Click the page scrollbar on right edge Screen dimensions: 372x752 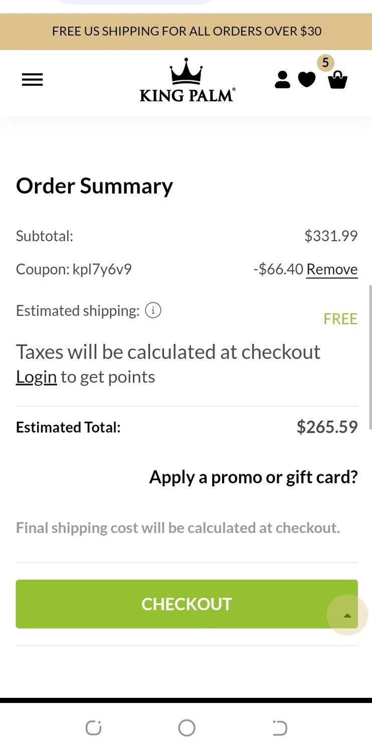click(370, 357)
